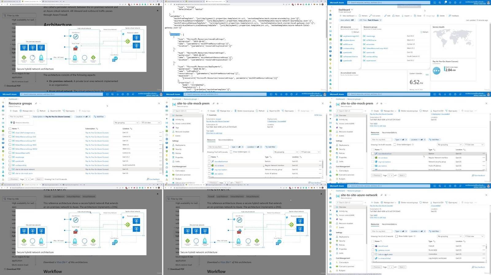
Task: Tick checkbox for site-to-site-azure-network row
Action: coord(10,169)
